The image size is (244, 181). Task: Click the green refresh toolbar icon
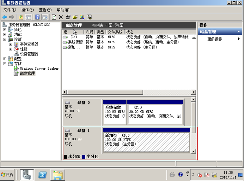pyautogui.click(x=54, y=17)
